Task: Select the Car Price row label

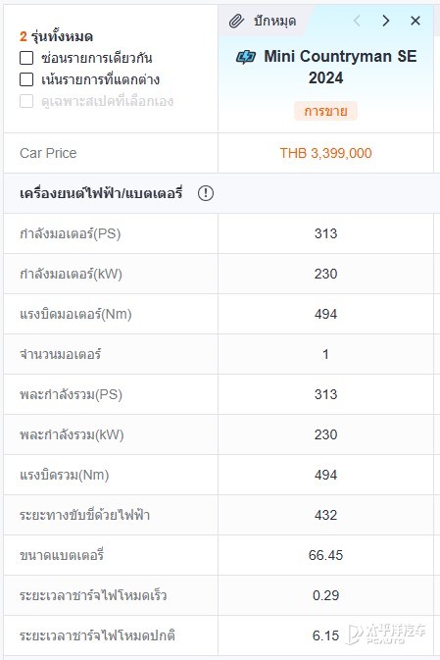Action: tap(48, 153)
